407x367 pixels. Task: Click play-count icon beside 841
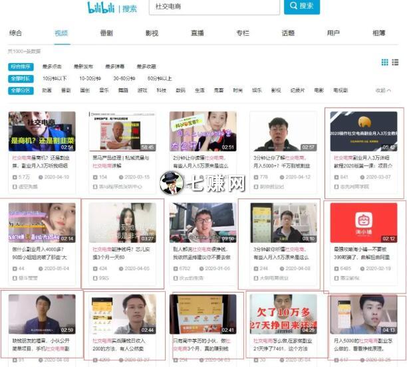pos(337,177)
